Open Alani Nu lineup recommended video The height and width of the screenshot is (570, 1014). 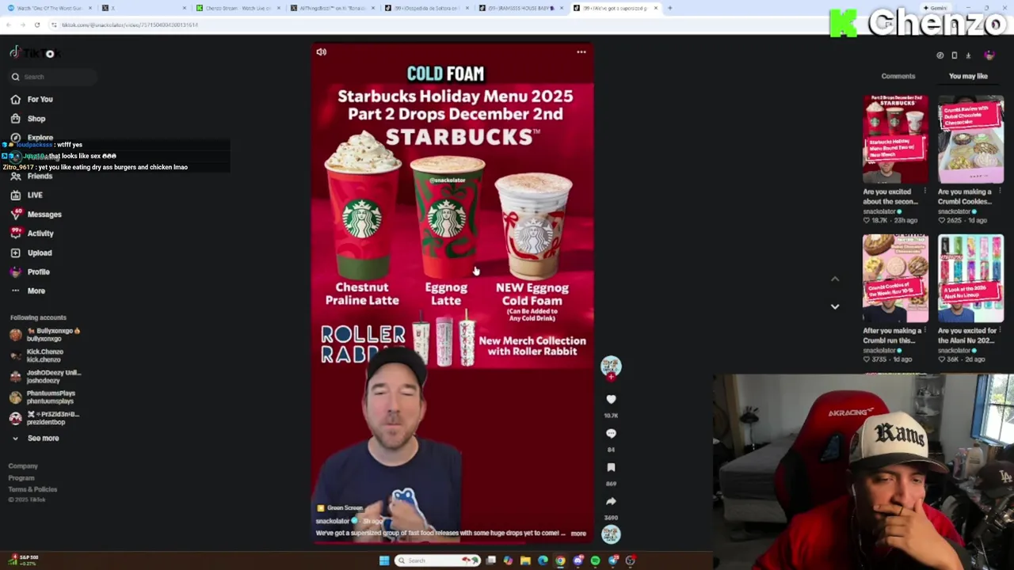click(970, 278)
